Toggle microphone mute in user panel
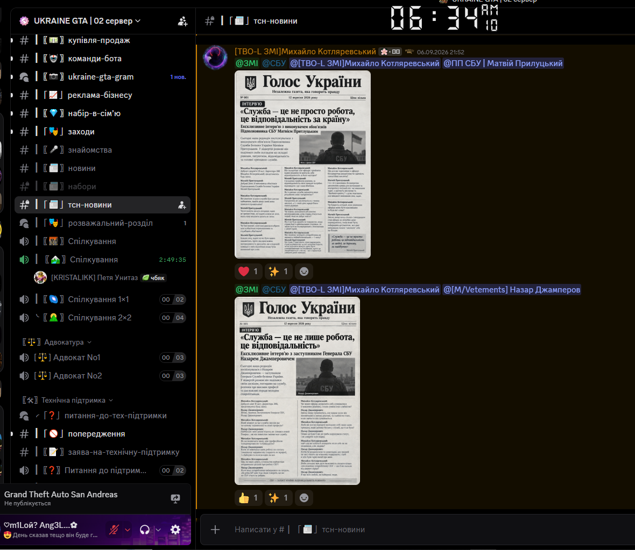Screen dimensions: 635x550 click(114, 530)
